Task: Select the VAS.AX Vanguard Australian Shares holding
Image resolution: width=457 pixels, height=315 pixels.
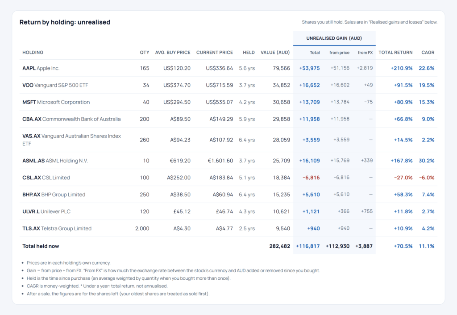Action: click(x=228, y=140)
